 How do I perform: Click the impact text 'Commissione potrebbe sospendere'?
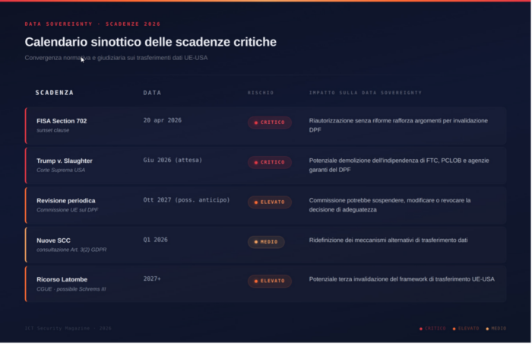(390, 205)
